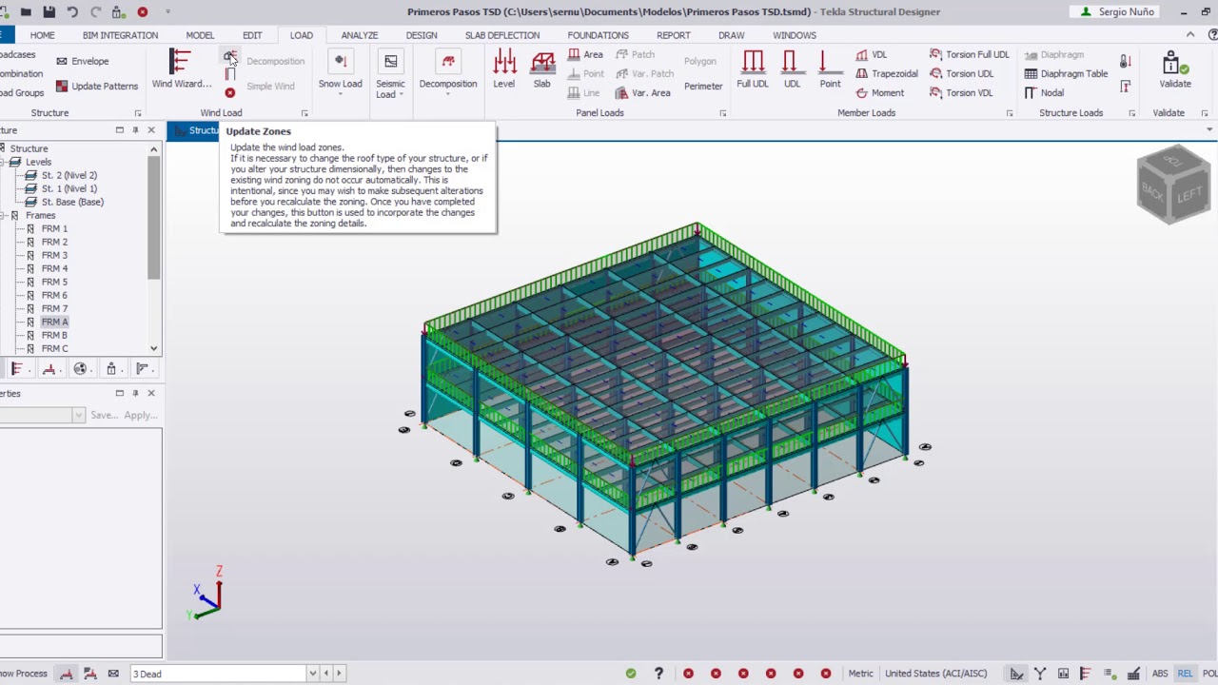Switch to the DESIGN tab
Viewport: 1218px width, 685px height.
click(422, 35)
